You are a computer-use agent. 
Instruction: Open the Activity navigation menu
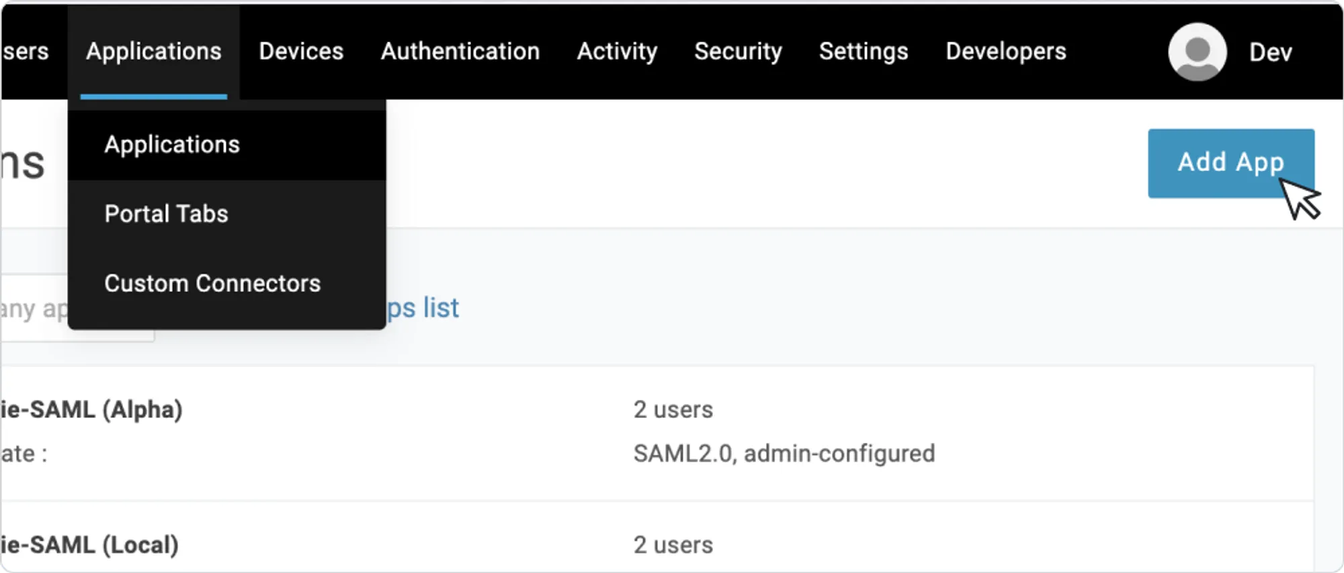(x=617, y=52)
